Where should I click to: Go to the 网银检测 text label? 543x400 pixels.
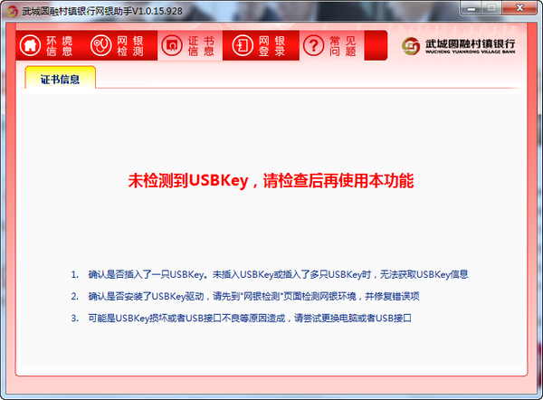[x=130, y=46]
